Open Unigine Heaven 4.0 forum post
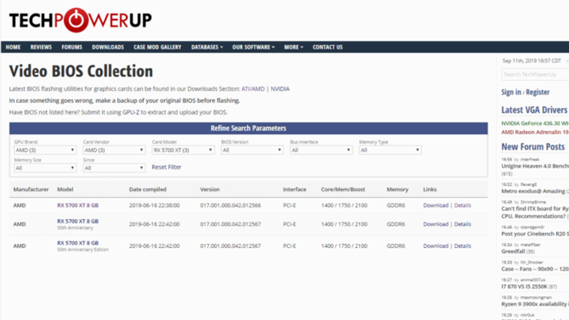 tap(535, 166)
